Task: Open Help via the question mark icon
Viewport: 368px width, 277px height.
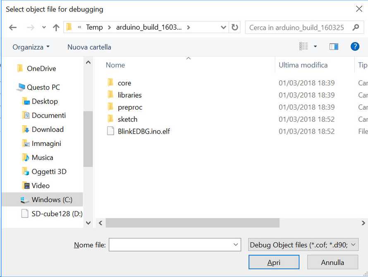Action: pos(355,46)
